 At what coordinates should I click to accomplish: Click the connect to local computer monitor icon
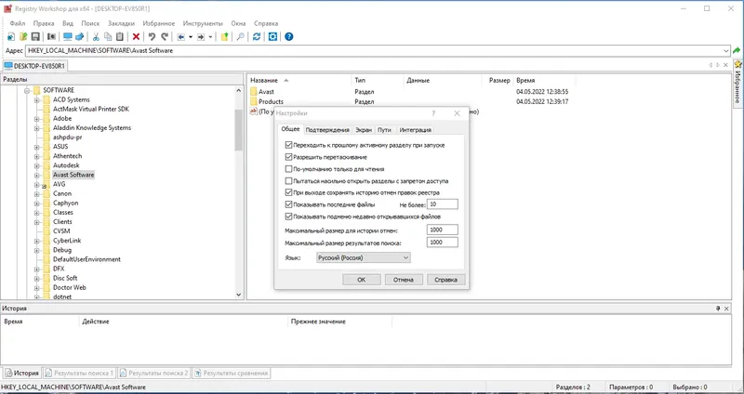(x=67, y=36)
